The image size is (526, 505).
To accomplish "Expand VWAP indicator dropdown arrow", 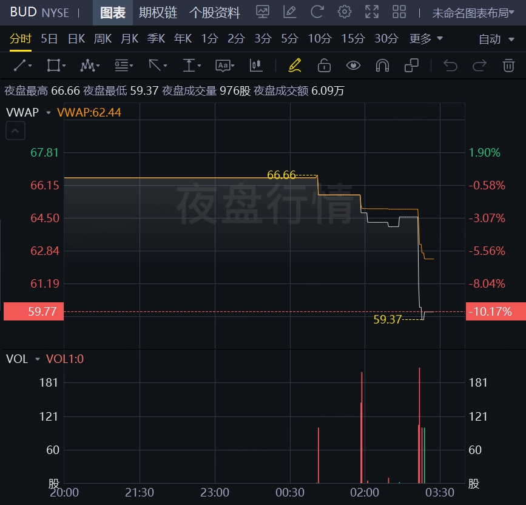I will tap(48, 112).
